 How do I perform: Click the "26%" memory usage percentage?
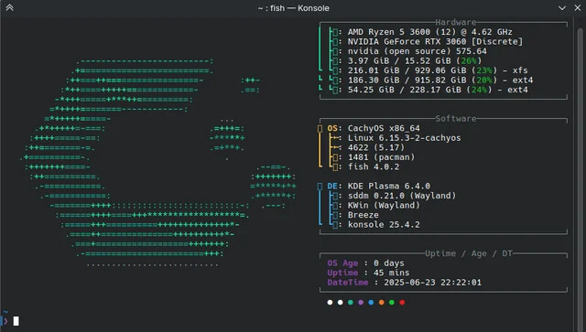[x=469, y=61]
